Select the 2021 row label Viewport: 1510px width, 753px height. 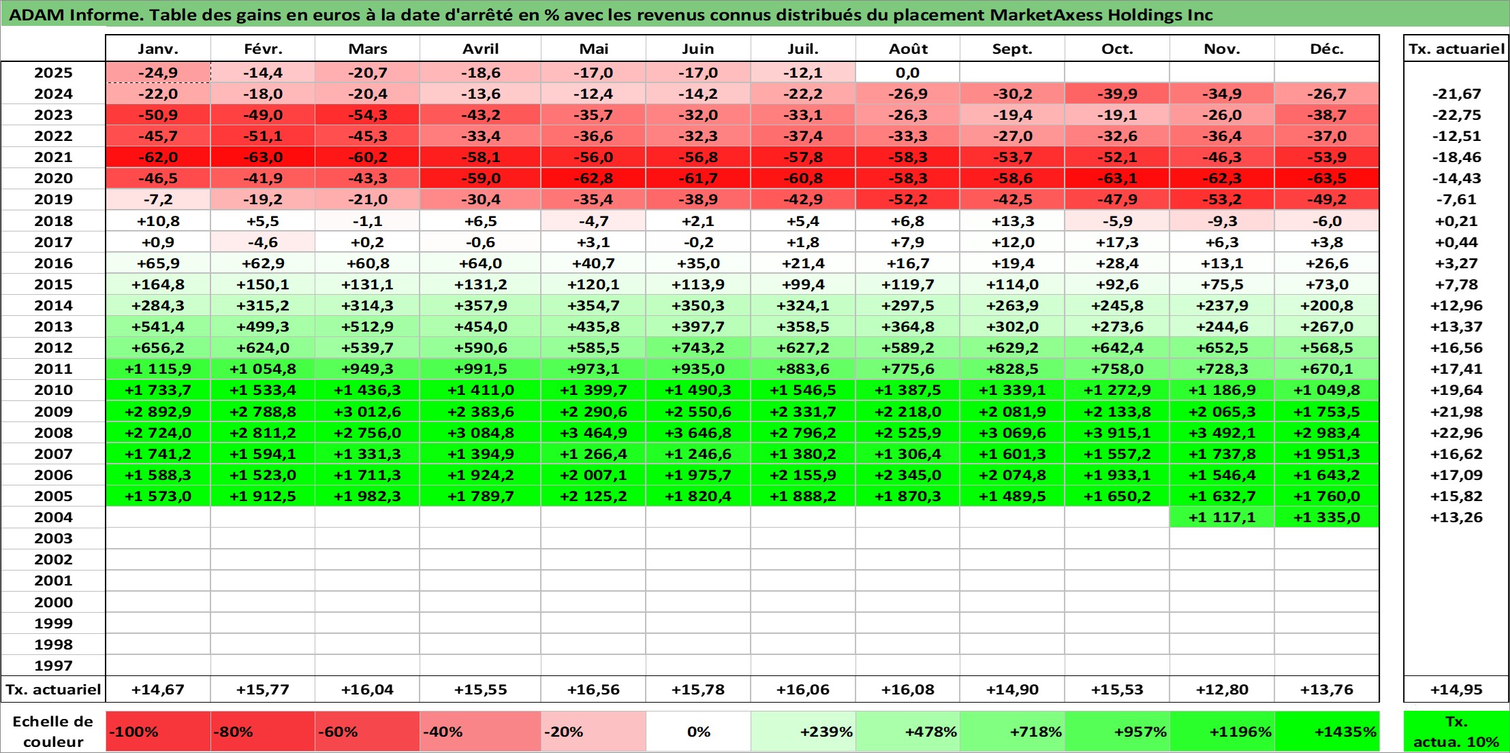coord(53,157)
